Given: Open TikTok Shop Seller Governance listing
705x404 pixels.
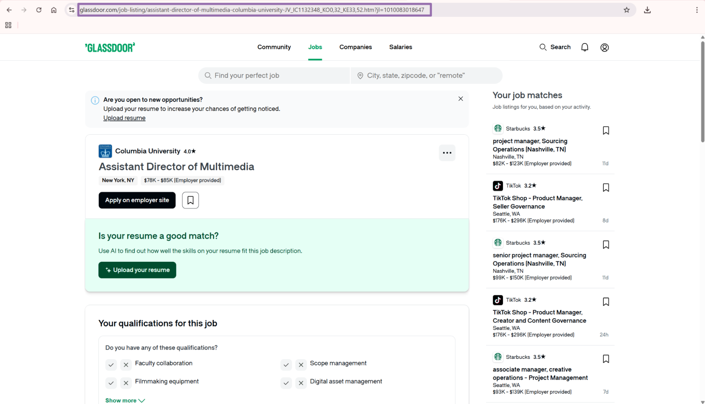Looking at the screenshot, I should pyautogui.click(x=537, y=202).
